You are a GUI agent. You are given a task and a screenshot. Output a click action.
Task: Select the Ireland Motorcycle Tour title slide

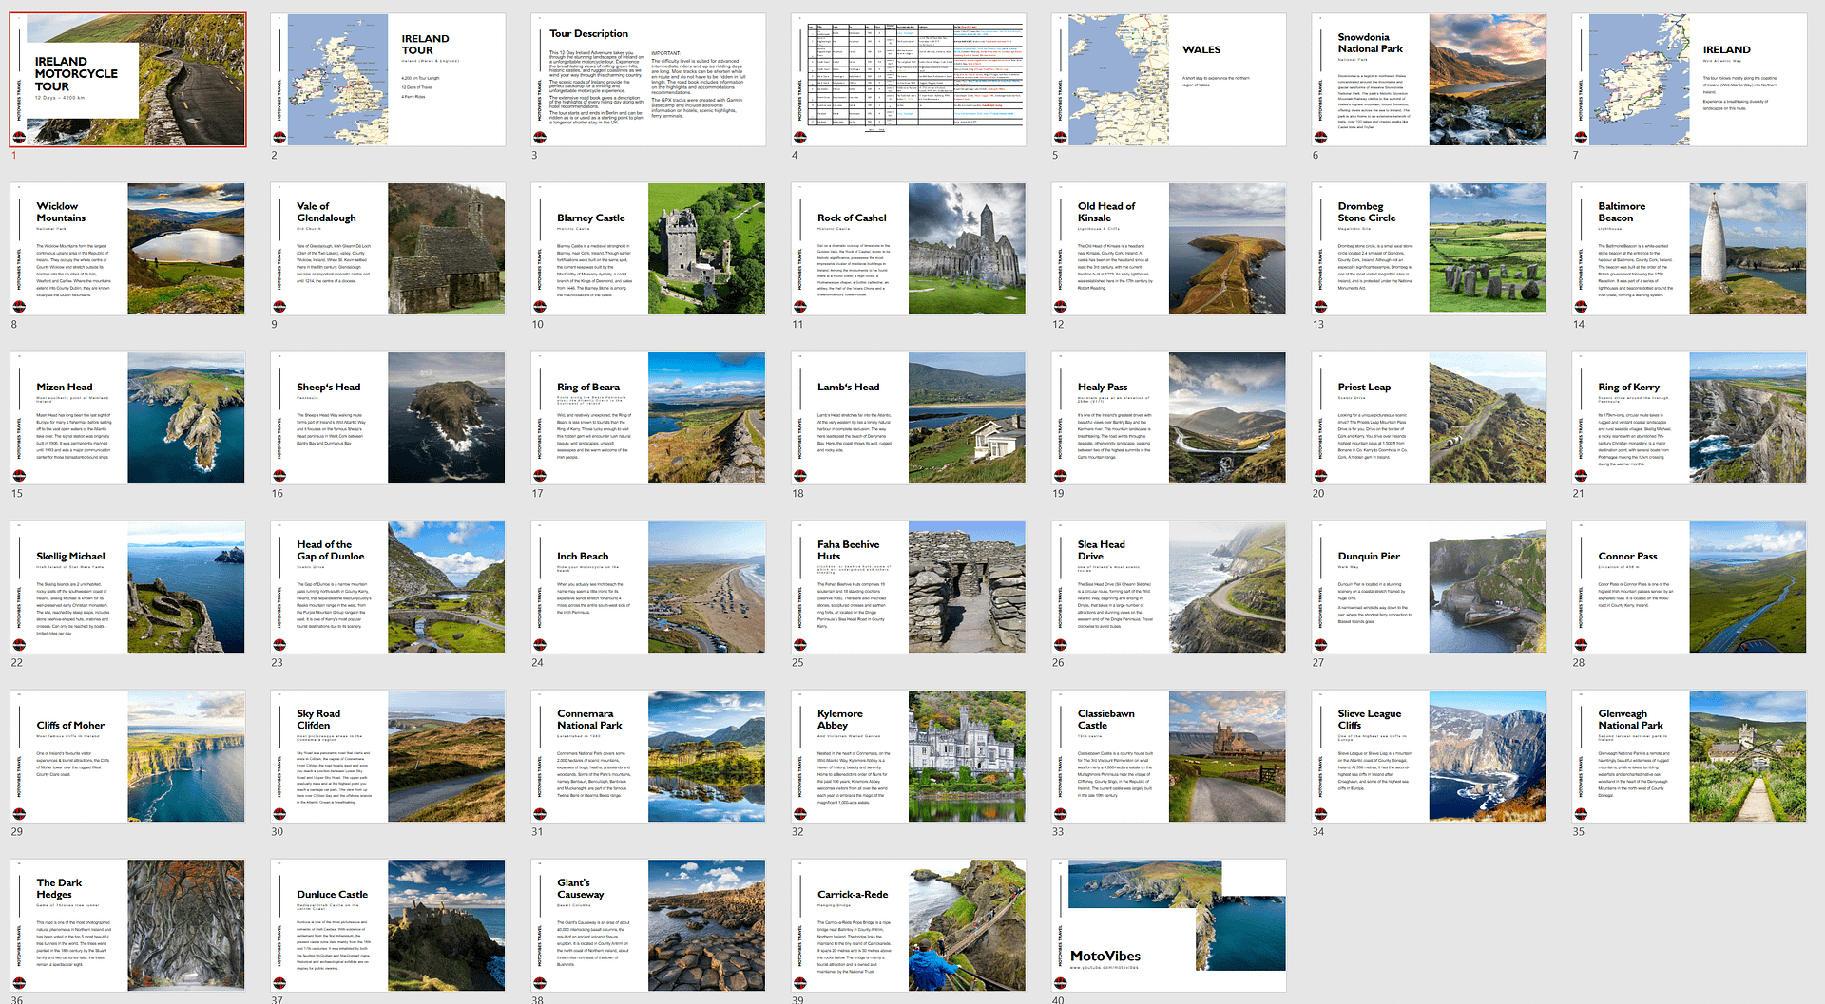coord(128,80)
